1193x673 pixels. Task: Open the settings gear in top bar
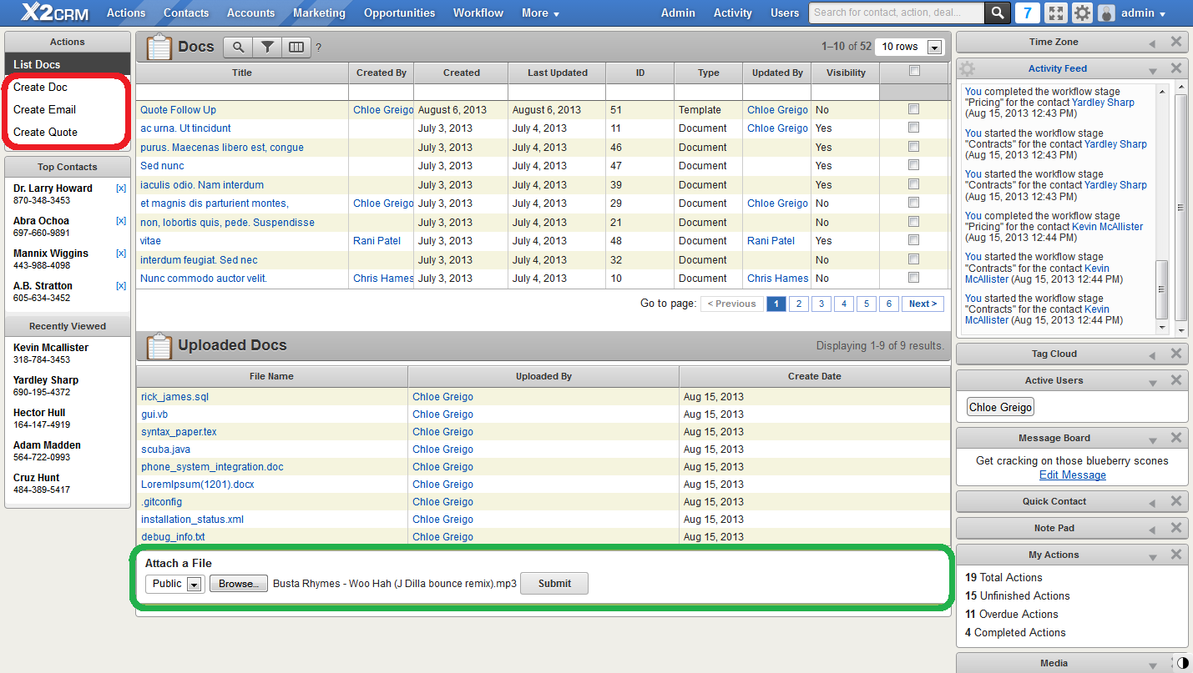point(1082,13)
